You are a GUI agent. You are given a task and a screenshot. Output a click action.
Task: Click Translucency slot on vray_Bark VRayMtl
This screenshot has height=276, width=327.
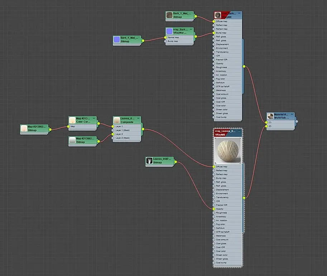click(x=228, y=52)
